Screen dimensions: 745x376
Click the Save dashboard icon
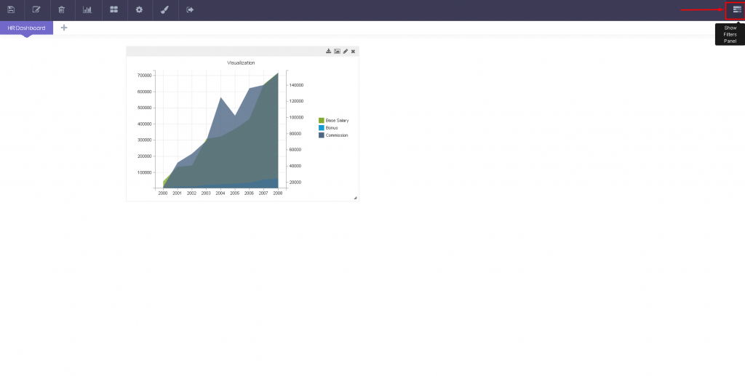click(11, 10)
